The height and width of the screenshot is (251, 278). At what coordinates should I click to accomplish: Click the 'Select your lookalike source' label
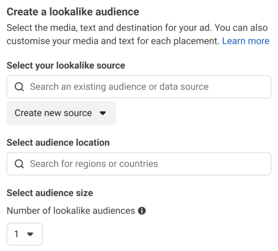point(66,66)
